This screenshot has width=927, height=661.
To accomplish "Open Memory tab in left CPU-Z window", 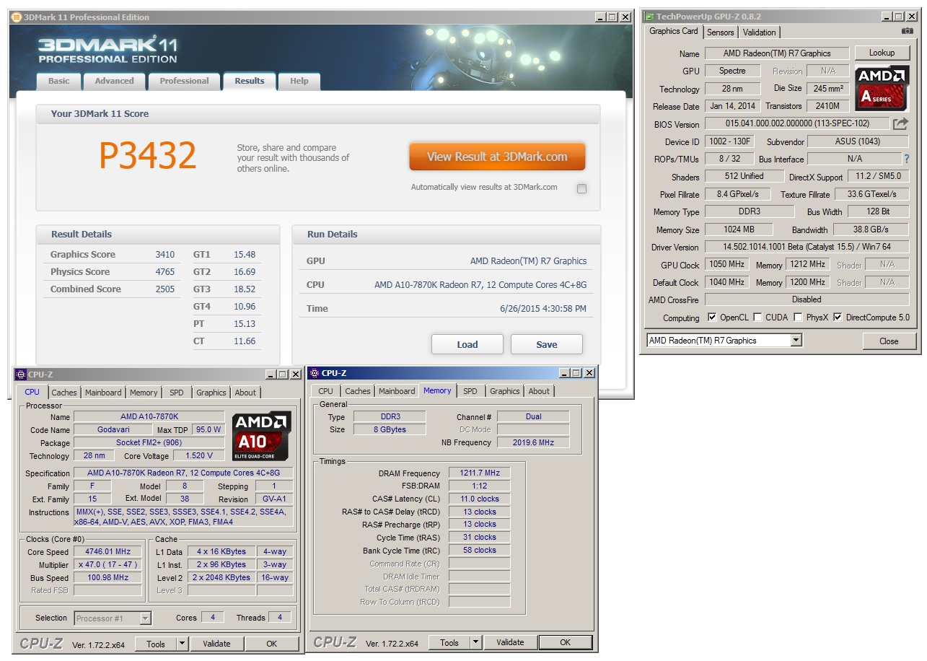I will click(144, 393).
